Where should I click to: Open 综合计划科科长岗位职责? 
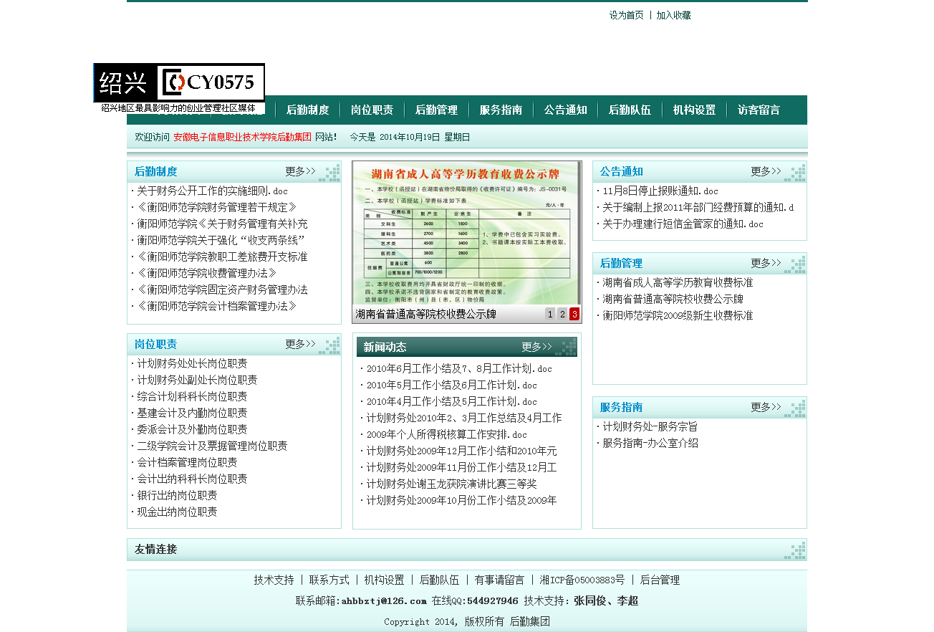(192, 397)
